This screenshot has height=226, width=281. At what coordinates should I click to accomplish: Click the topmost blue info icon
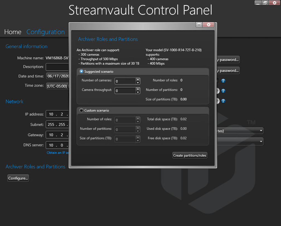coord(223,81)
